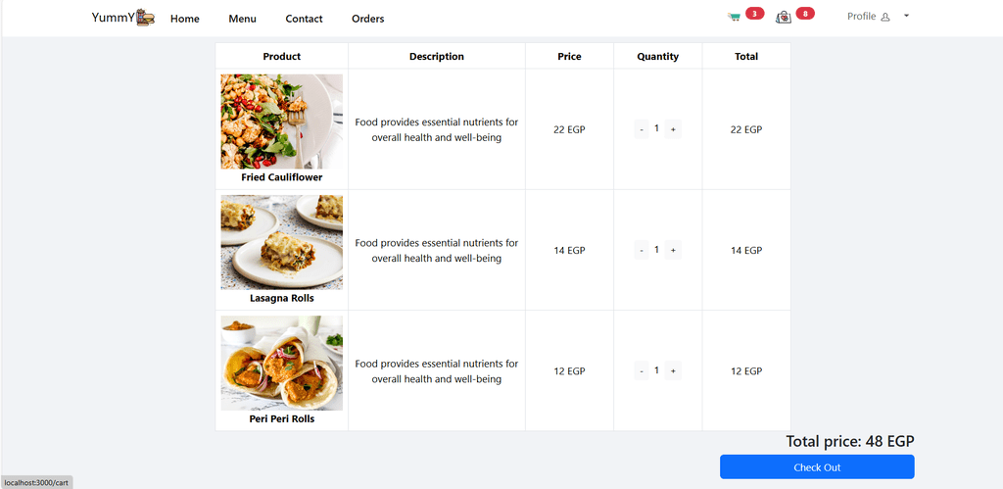Screen dimensions: 1003x489
Task: Increase Fried Cauliflower quantity with plus
Action: pos(673,129)
